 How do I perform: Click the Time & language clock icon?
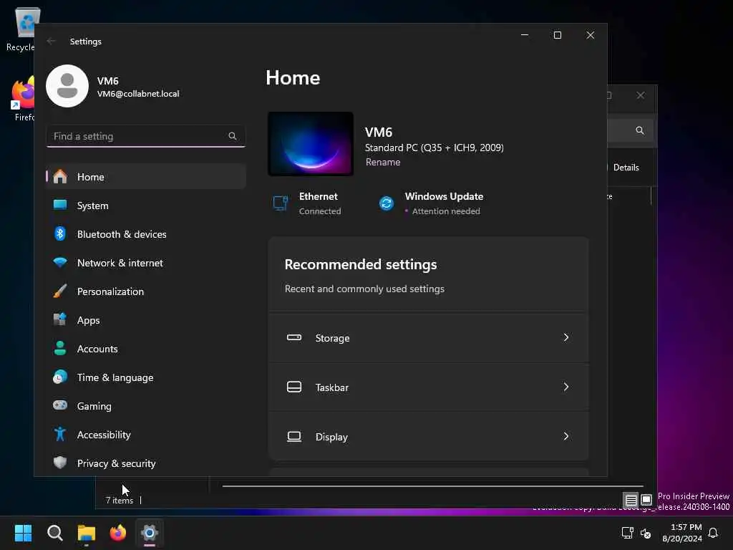coord(60,377)
